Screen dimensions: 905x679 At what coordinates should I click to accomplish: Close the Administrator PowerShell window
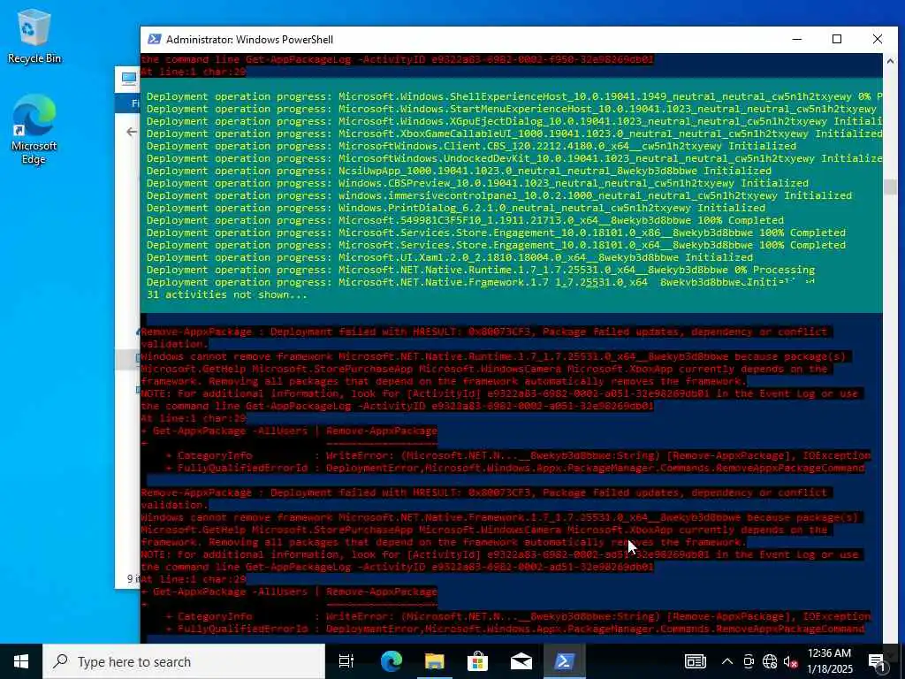tap(878, 39)
